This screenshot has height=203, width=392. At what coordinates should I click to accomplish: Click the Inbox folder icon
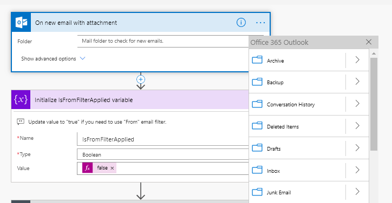coord(257,170)
